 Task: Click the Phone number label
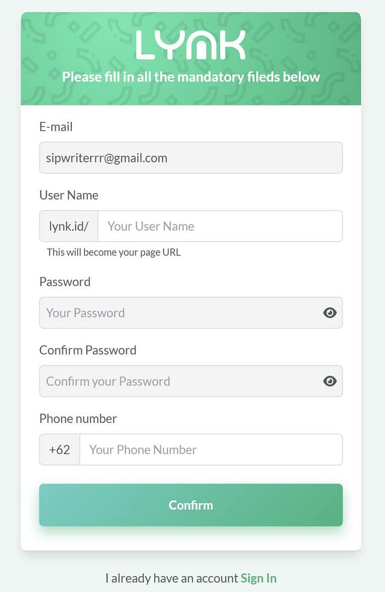(x=78, y=419)
